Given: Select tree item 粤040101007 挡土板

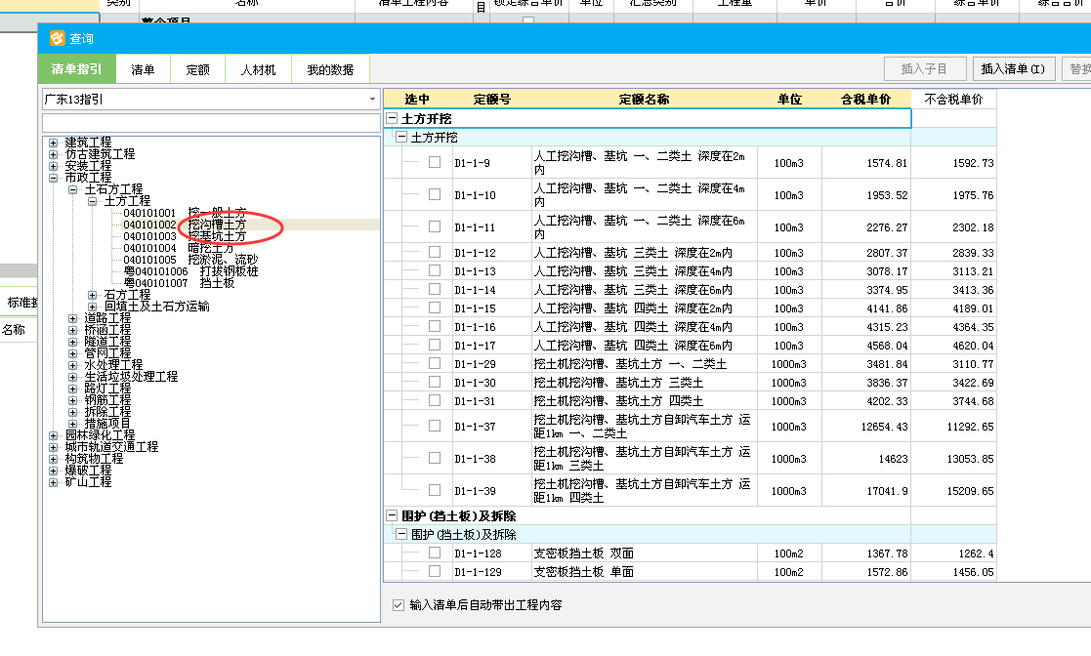Looking at the screenshot, I should coord(179,284).
